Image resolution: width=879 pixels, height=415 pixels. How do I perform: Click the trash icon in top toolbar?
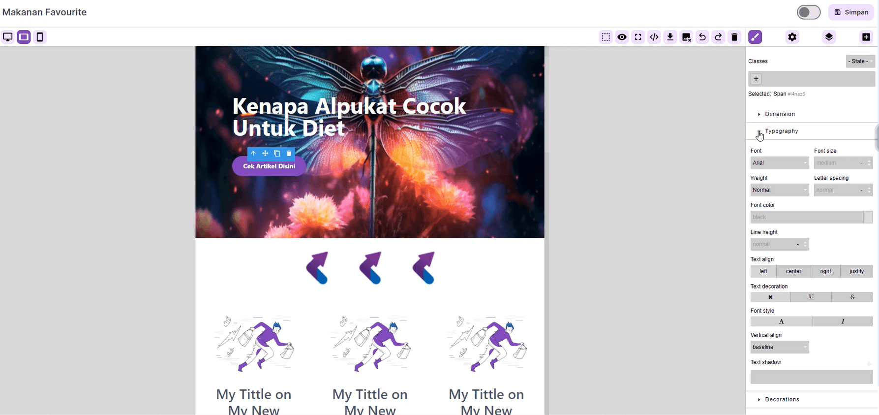point(734,37)
